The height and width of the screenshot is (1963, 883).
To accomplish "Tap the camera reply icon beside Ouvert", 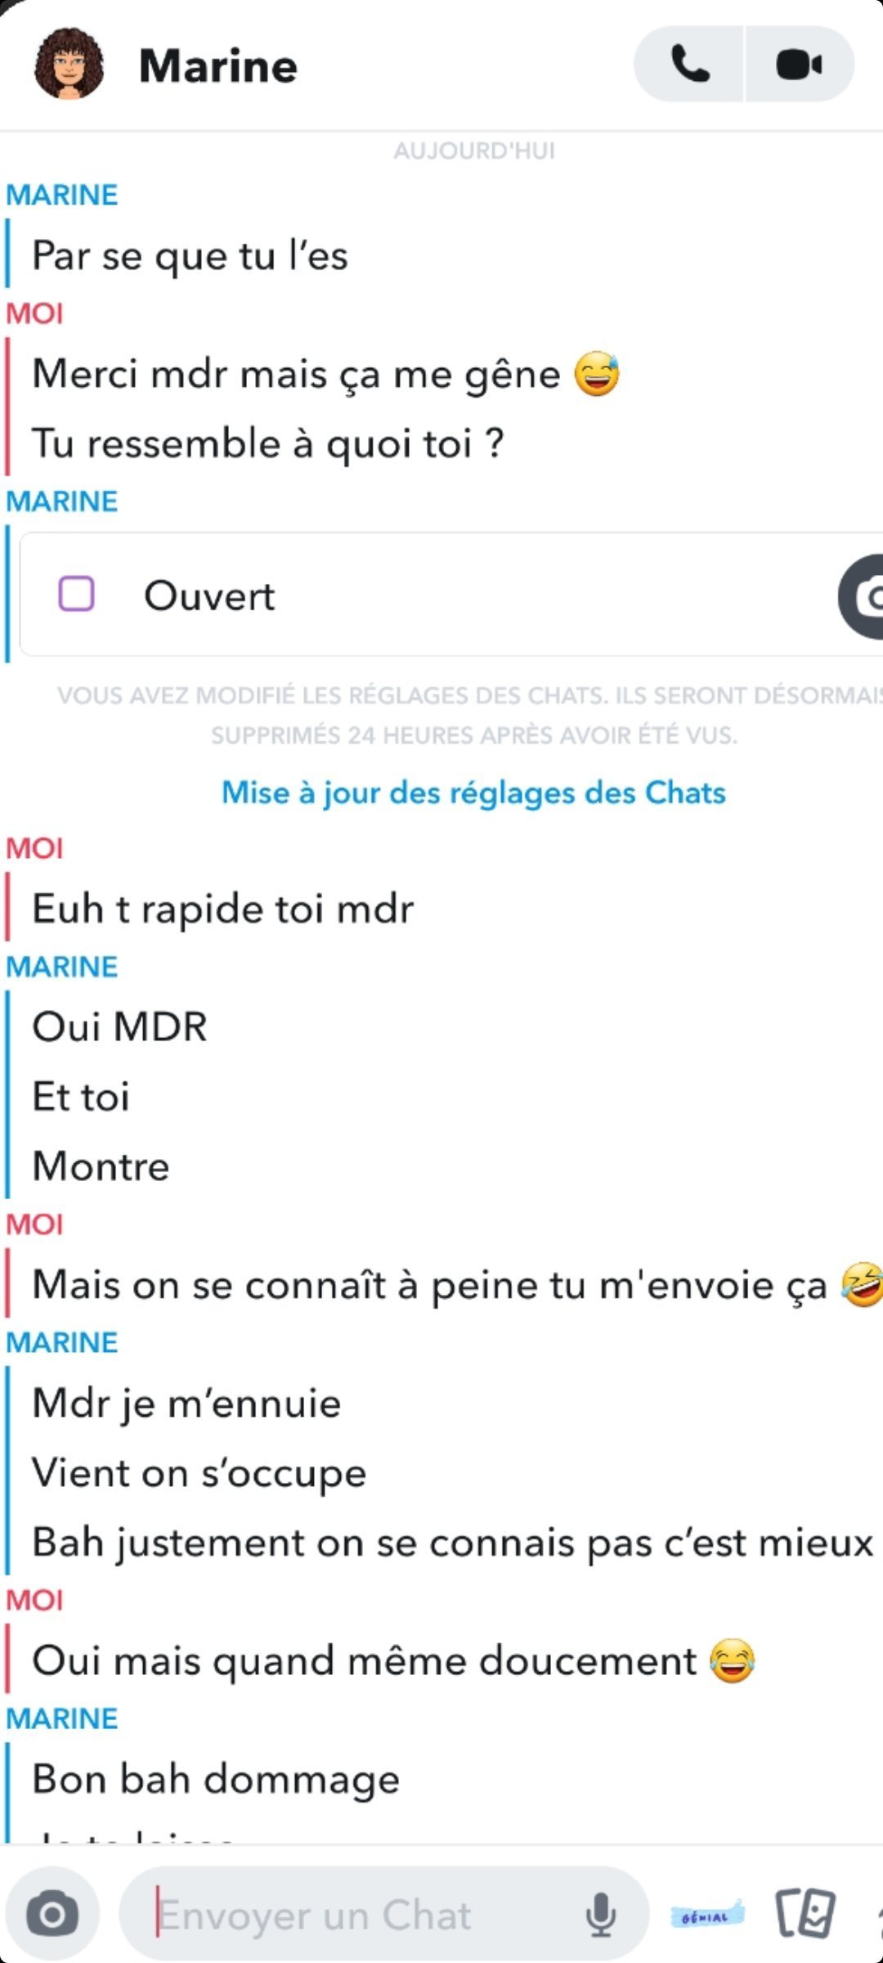I will 862,596.
